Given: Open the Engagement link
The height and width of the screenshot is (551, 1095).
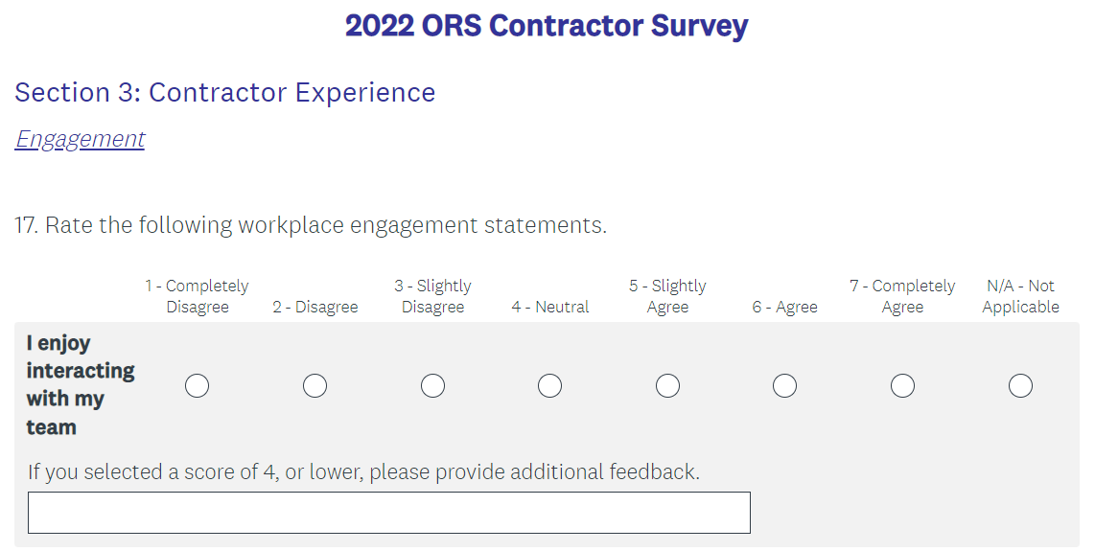Looking at the screenshot, I should pyautogui.click(x=80, y=139).
